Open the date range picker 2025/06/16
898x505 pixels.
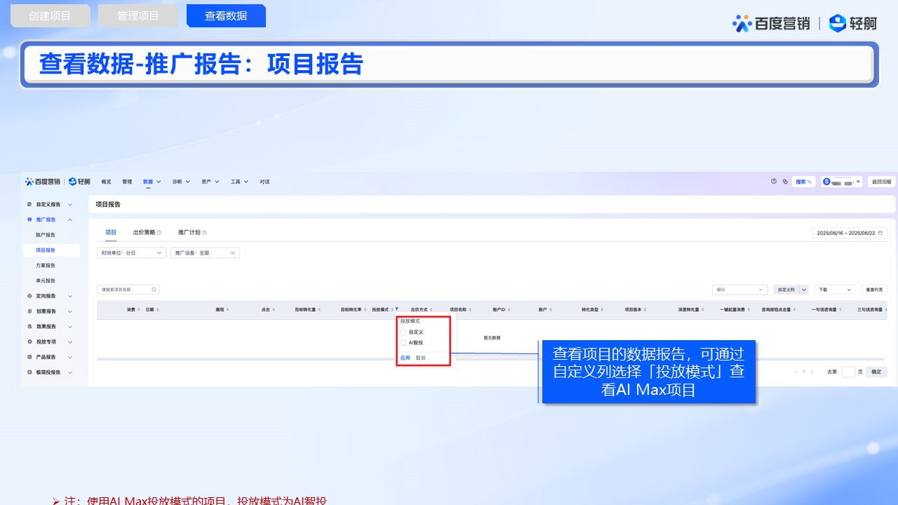(850, 233)
